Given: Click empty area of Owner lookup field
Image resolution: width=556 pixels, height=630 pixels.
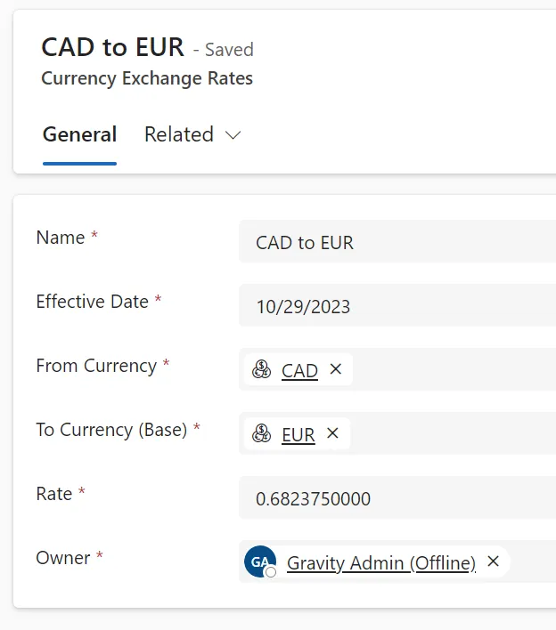Looking at the screenshot, I should tap(534, 561).
